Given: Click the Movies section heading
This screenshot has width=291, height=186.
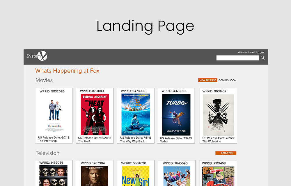Looking at the screenshot, I should [x=44, y=80].
